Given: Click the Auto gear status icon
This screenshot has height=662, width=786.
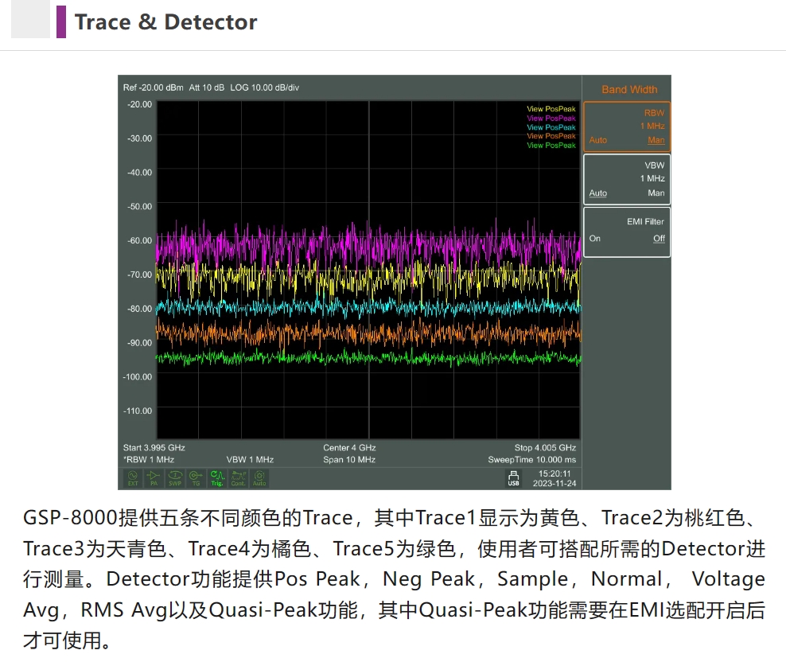Looking at the screenshot, I should pos(259,478).
